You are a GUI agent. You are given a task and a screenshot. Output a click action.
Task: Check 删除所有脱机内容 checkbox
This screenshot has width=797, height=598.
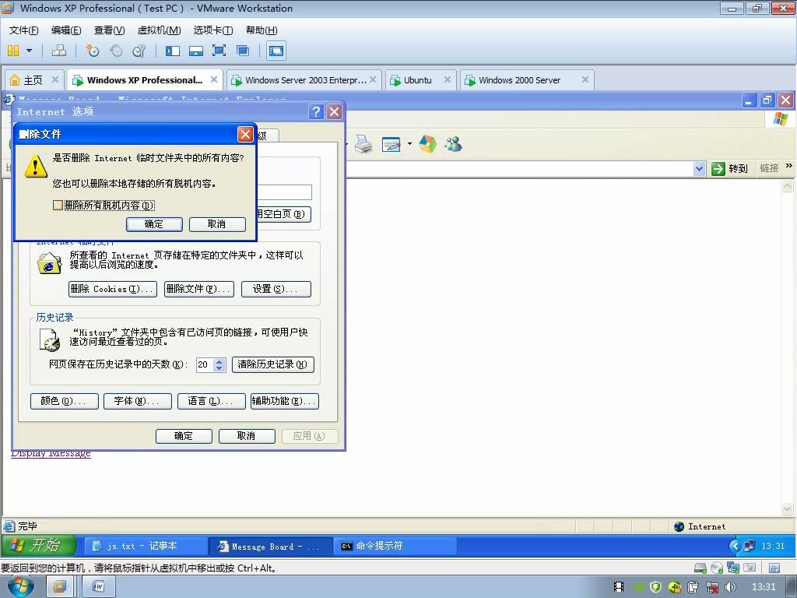pos(58,205)
